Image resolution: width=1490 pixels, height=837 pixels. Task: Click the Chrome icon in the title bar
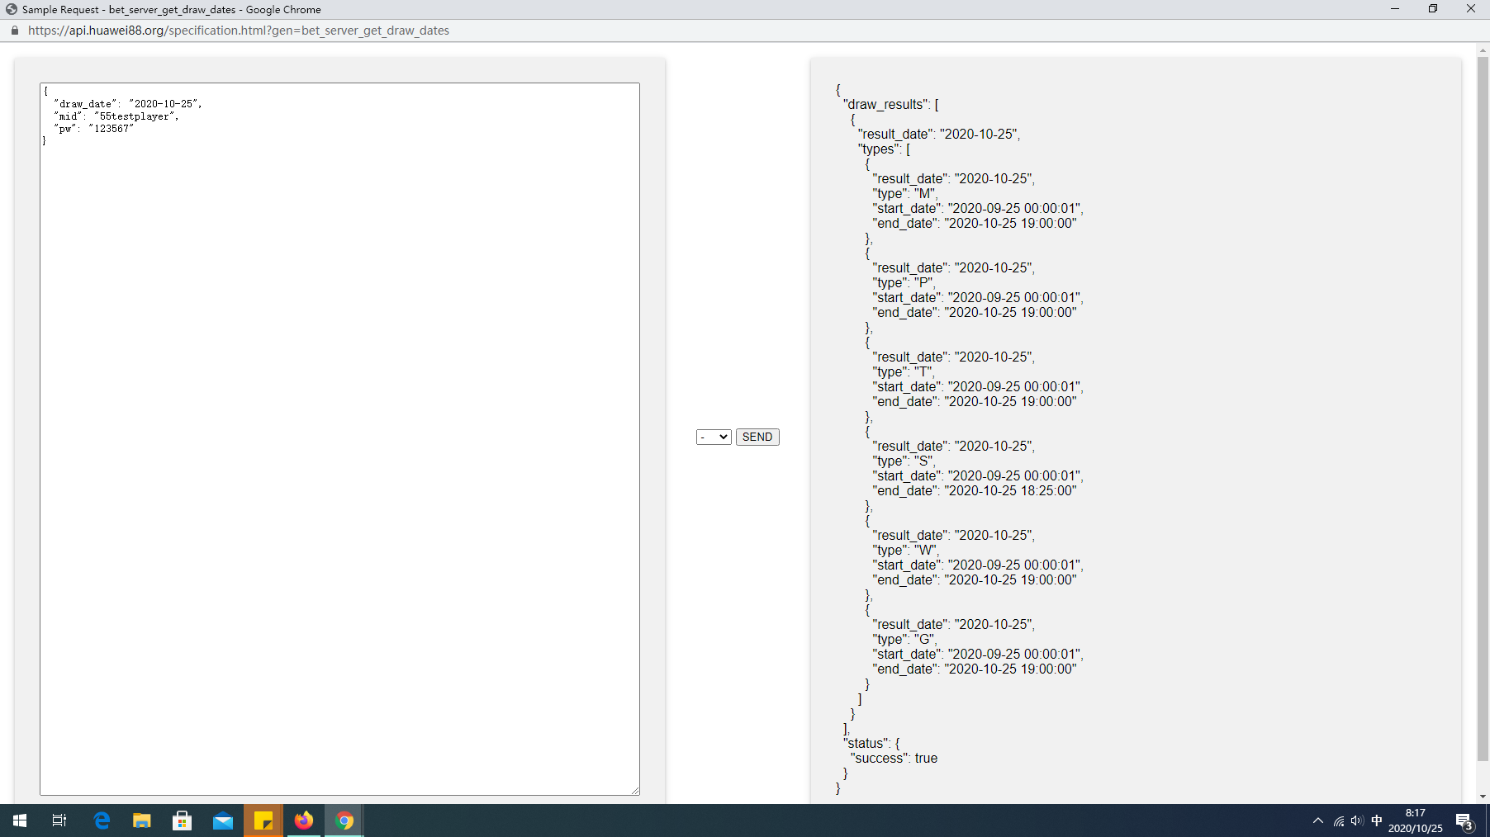tap(12, 9)
